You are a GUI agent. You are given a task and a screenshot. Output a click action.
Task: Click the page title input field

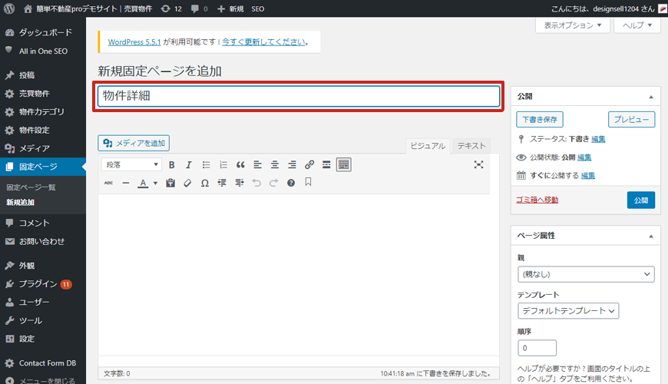(x=299, y=96)
